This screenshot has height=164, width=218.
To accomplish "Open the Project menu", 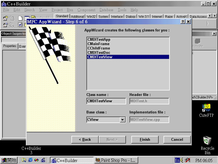I will tap(57, 10).
